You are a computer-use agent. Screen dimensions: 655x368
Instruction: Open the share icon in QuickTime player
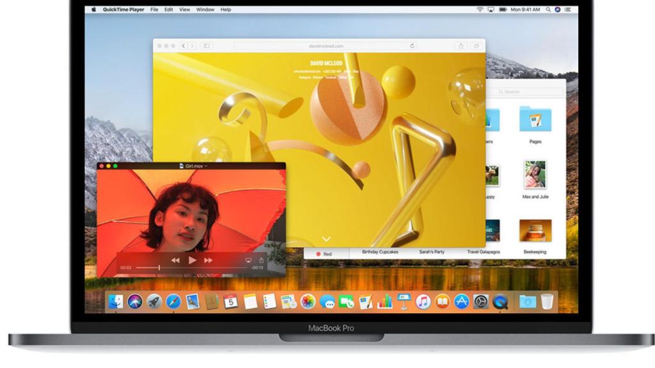click(x=262, y=260)
